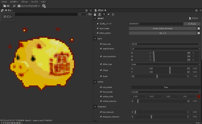Pin the outline_intensity parameter
202x124 pixels.
(101, 101)
